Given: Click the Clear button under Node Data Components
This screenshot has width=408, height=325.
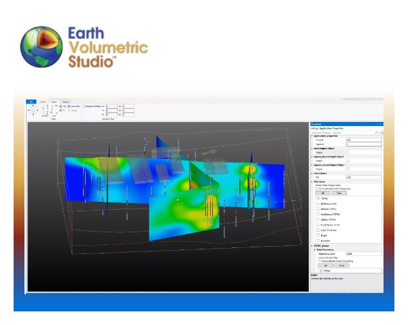Looking at the screenshot, I should point(339,193).
